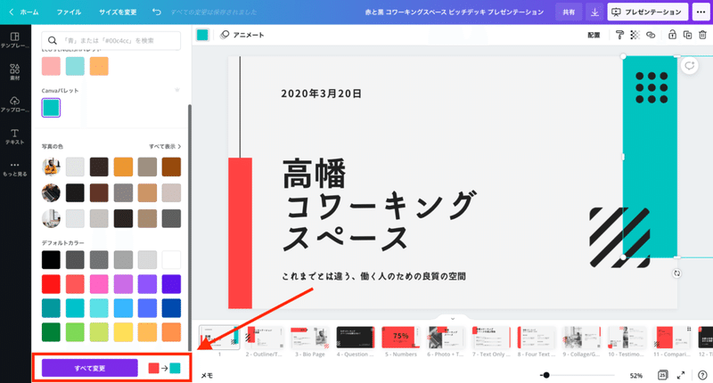Open the transparency checkerboard icon
The height and width of the screenshot is (383, 713).
click(x=635, y=35)
